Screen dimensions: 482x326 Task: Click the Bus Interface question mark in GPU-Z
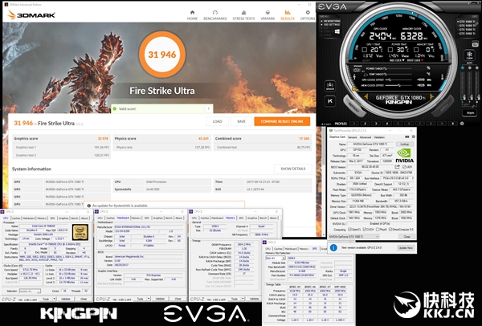[x=412, y=178]
